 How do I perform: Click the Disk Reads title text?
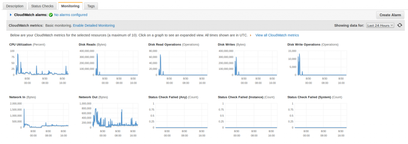pos(87,44)
